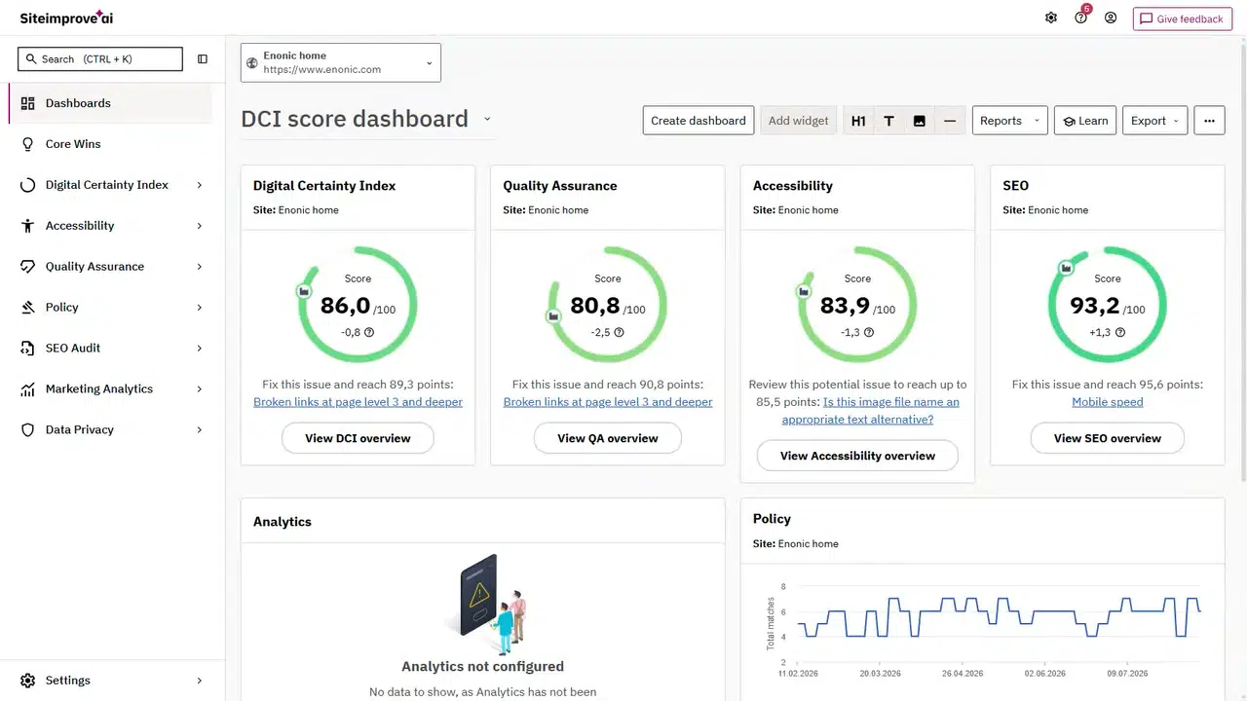Click View SEO overview button
This screenshot has width=1247, height=701.
coord(1108,438)
